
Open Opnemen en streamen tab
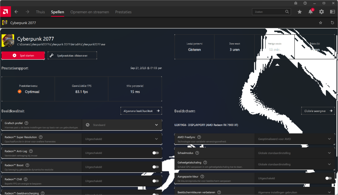click(x=90, y=12)
